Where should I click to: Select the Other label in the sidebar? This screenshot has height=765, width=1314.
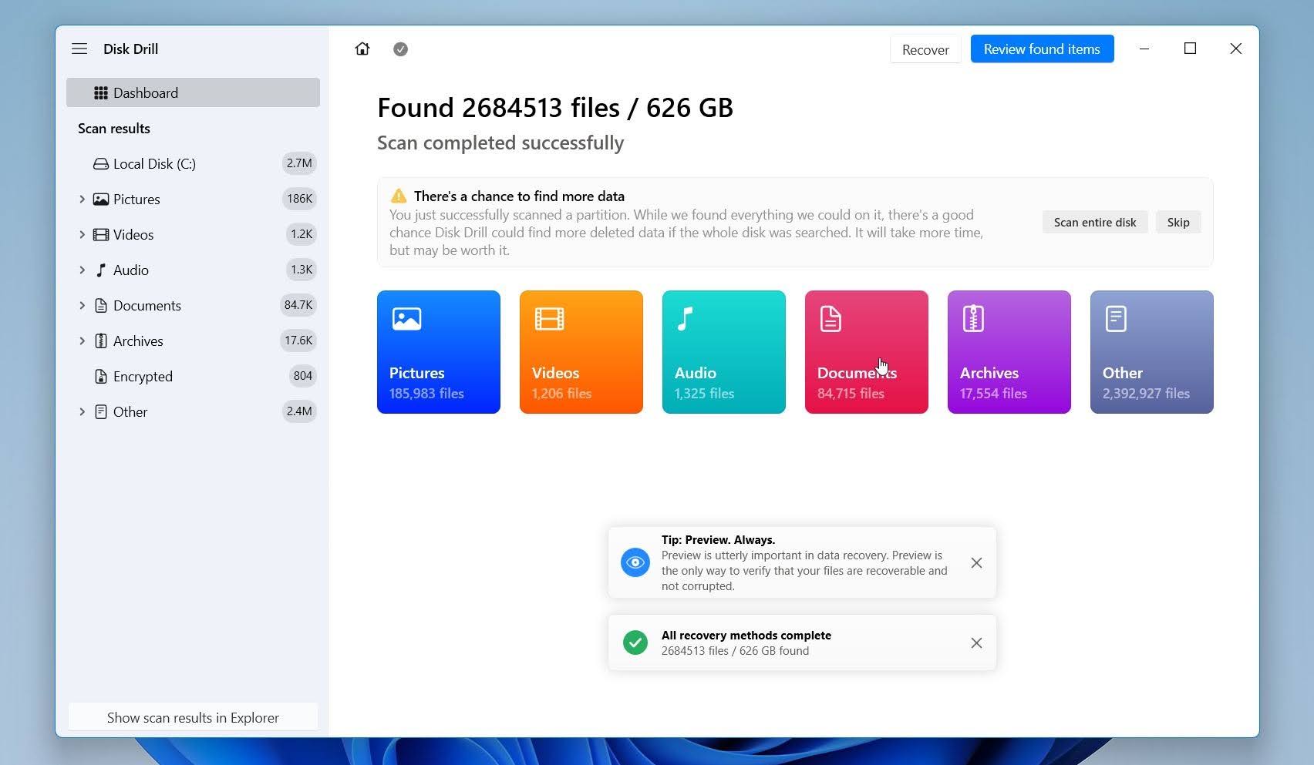[130, 412]
